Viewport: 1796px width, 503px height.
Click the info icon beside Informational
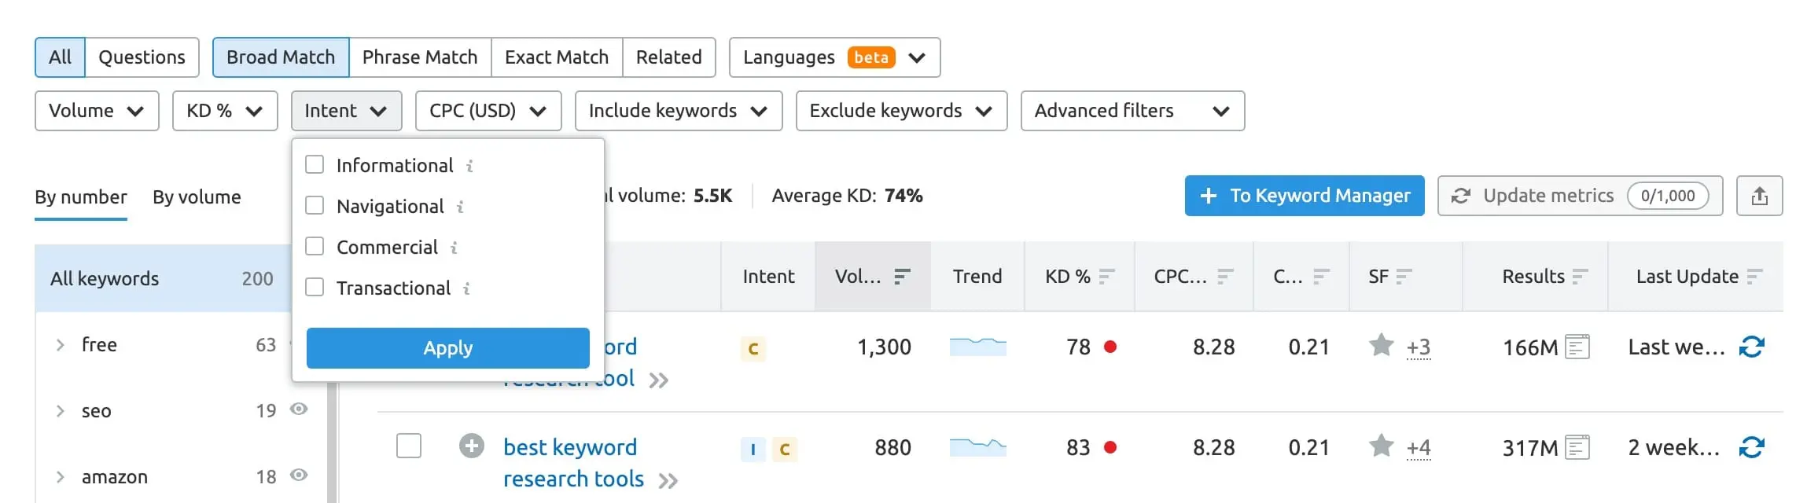[x=469, y=166]
